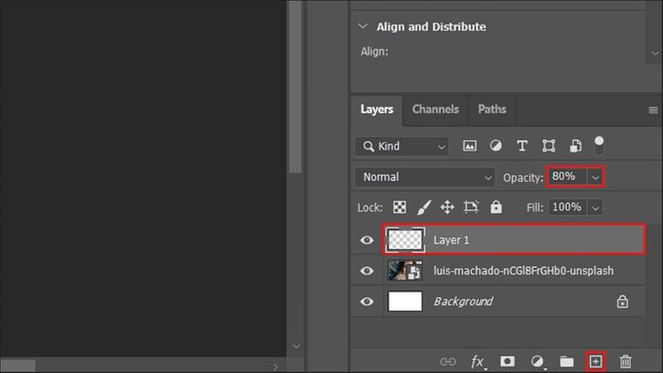The width and height of the screenshot is (663, 373).
Task: Lock transparent pixels for Layer 1
Action: coord(400,207)
